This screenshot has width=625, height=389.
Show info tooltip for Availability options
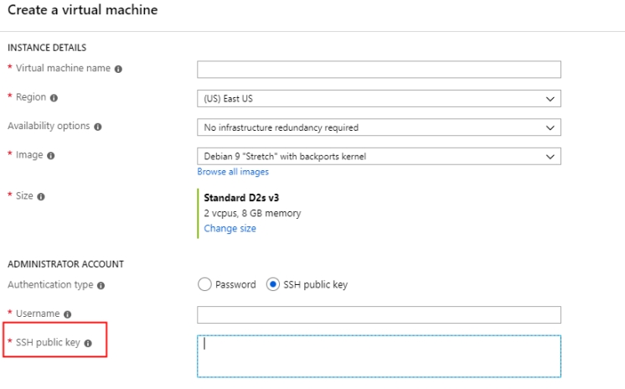coord(98,127)
